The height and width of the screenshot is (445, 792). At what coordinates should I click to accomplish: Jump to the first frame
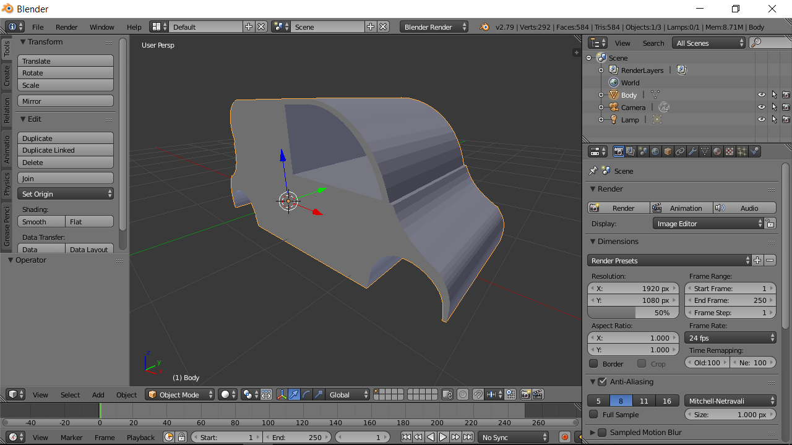click(406, 437)
